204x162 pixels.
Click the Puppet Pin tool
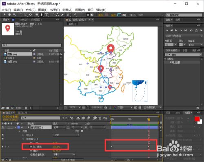[75, 15]
